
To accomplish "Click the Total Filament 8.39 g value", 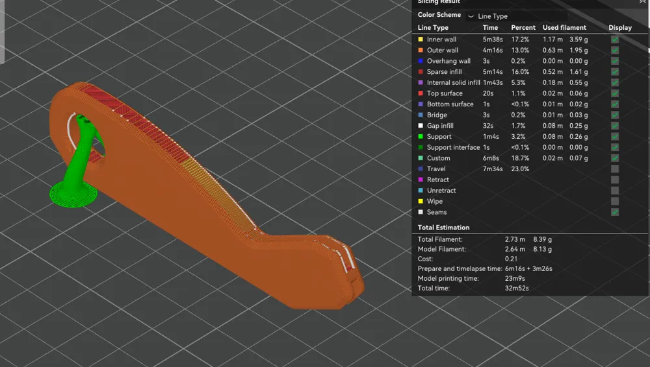I will [x=542, y=239].
